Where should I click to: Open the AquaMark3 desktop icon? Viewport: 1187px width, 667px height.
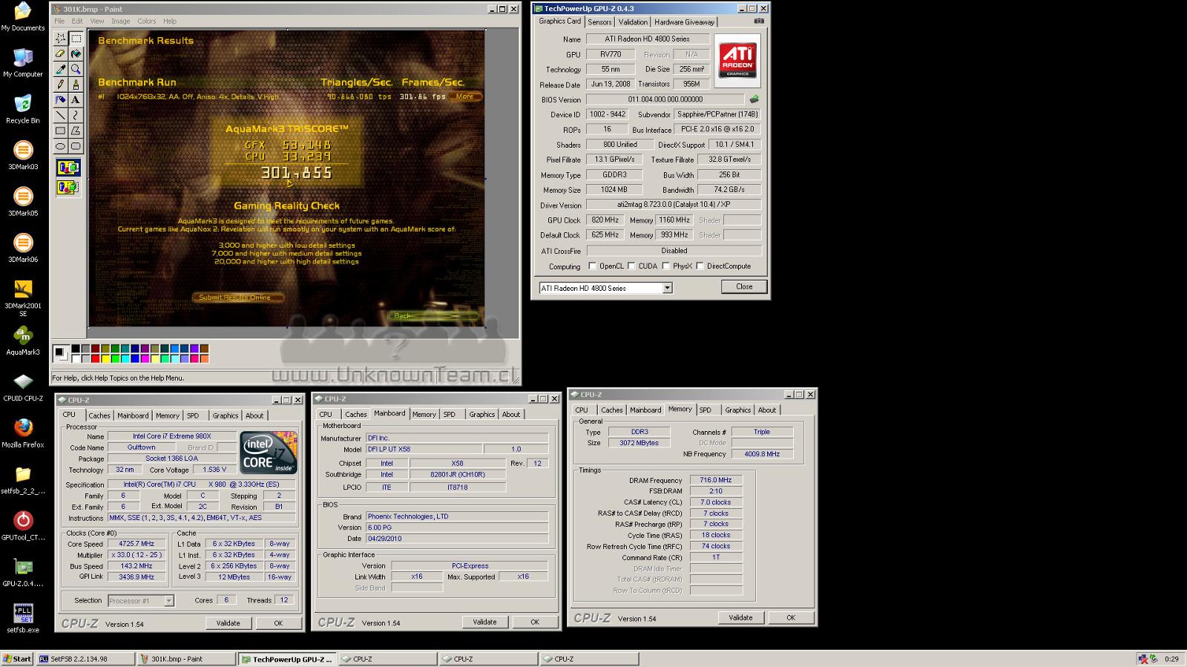[x=23, y=341]
